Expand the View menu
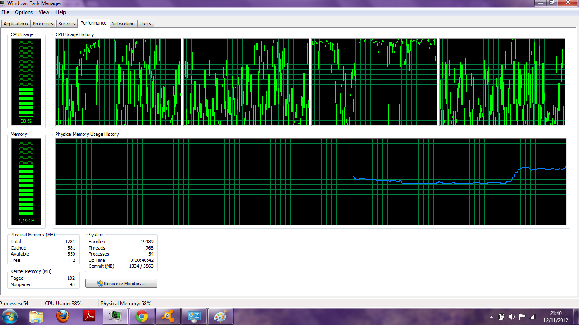Image resolution: width=581 pixels, height=326 pixels. tap(44, 12)
